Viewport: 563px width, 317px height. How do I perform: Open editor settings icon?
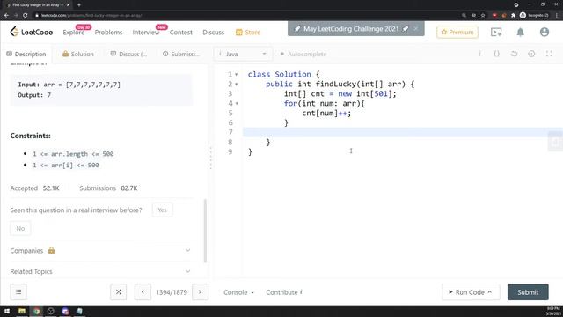531,54
